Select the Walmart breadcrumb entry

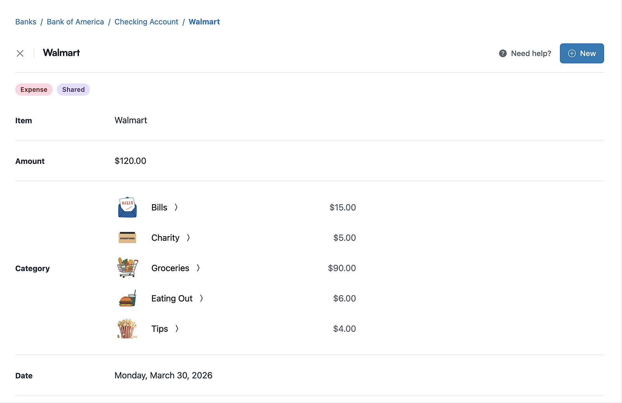tap(204, 22)
